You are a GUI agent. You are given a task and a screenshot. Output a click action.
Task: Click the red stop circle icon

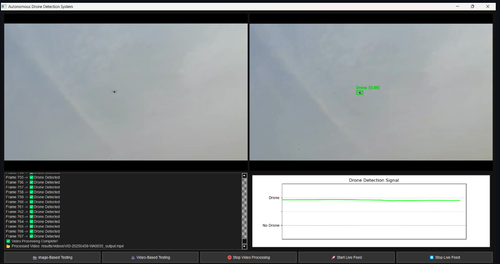[x=229, y=257]
